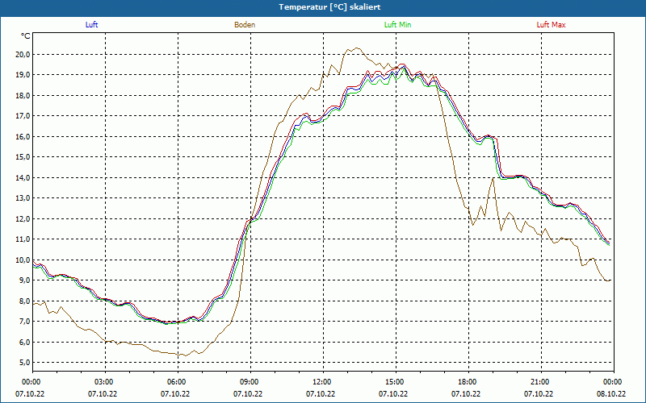The width and height of the screenshot is (646, 403).
Task: Click the 19,0 y-axis value
Action: click(x=23, y=75)
